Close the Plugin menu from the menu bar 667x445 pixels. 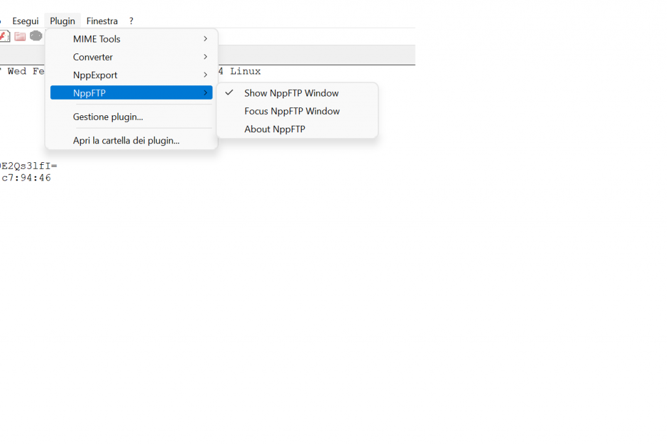63,21
